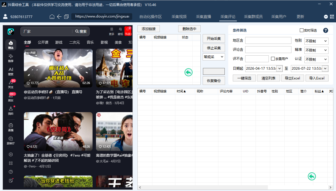Click the four-circles apps icon in sidebar
Screen dimensions: 336x191
[x=11, y=163]
